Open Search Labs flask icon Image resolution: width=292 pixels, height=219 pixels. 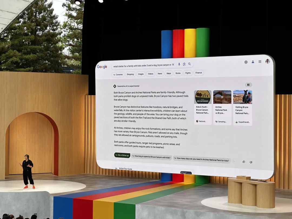tap(253, 62)
